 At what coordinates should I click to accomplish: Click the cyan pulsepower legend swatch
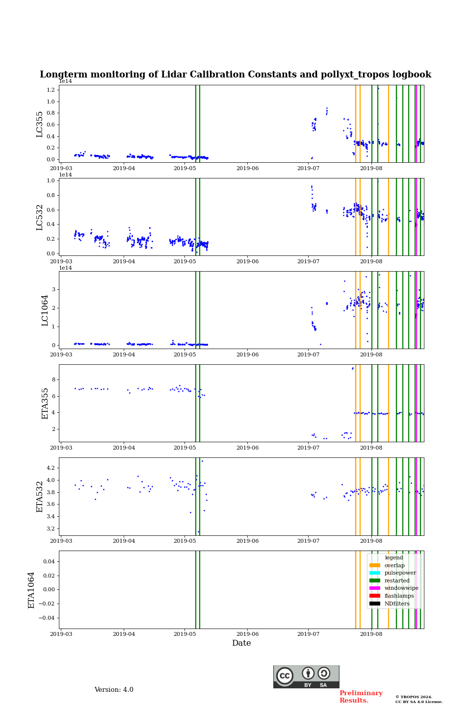375,573
